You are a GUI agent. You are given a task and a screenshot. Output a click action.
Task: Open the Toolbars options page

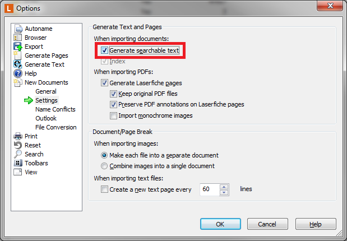[x=36, y=163]
